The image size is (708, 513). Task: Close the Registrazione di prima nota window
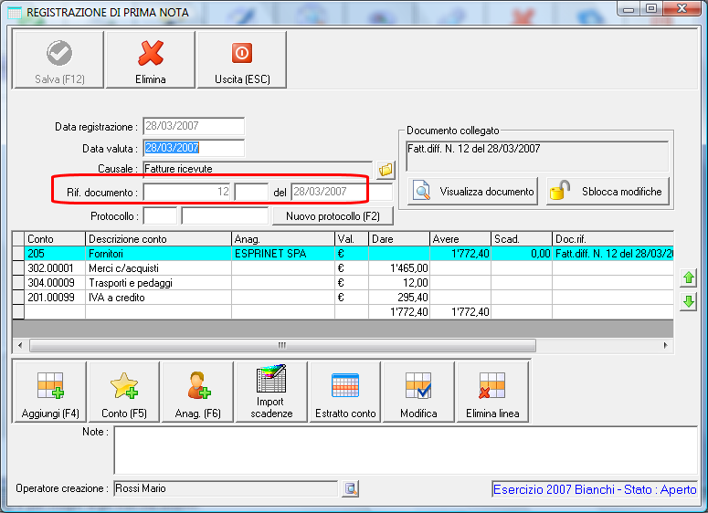click(682, 8)
